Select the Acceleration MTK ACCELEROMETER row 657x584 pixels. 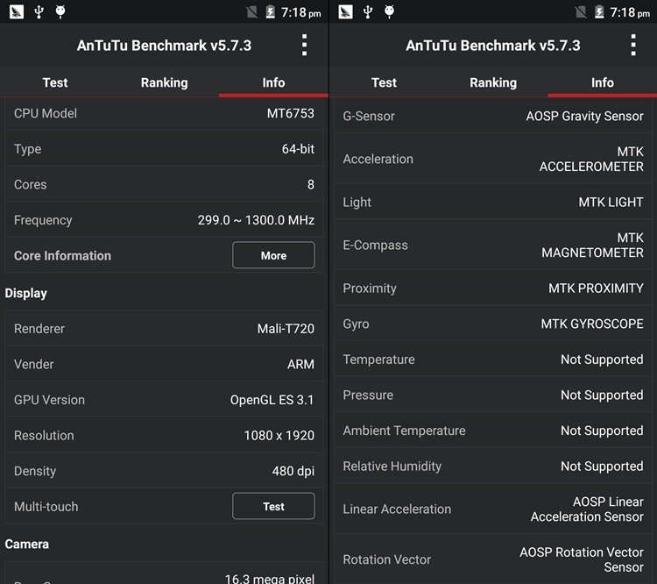pos(492,159)
